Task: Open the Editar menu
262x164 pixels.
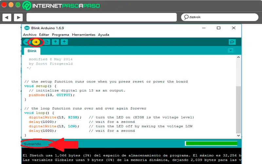Action: tap(44, 35)
